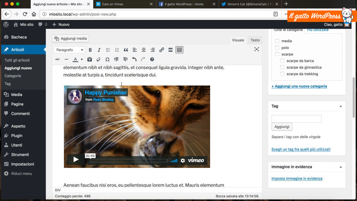Open the Cats on Vimeo browser tab
The image size is (357, 201).
coord(125,4)
